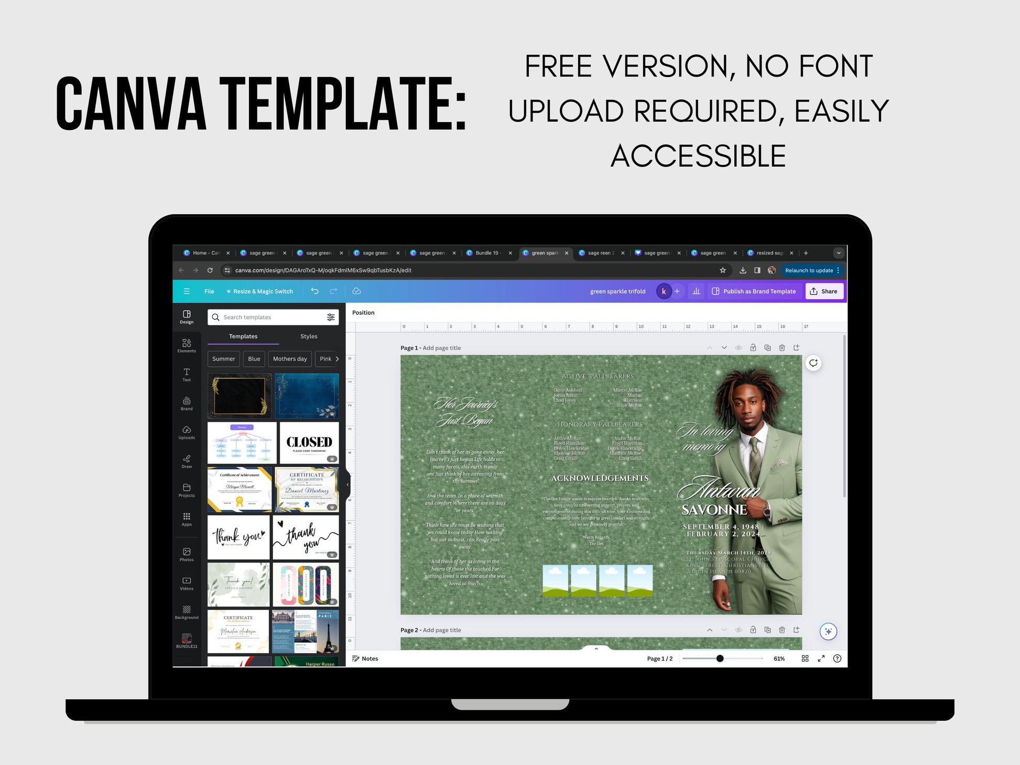The image size is (1020, 765).
Task: Toggle page lock icon on Page 1
Action: tap(752, 349)
